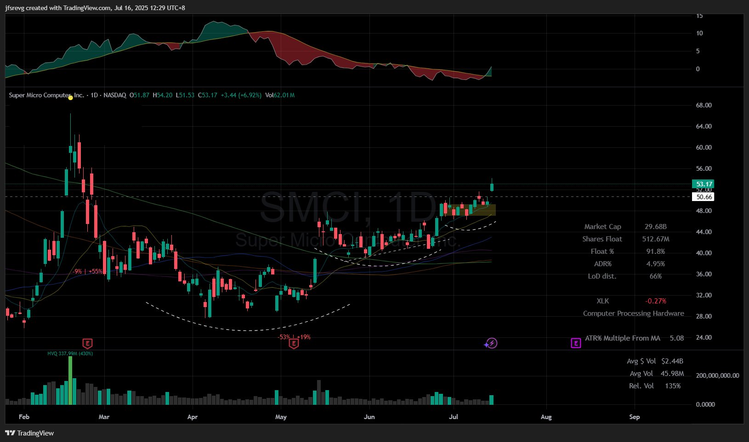Click the May label on the time axis
Viewport: 749px width, 442px height.
281,417
